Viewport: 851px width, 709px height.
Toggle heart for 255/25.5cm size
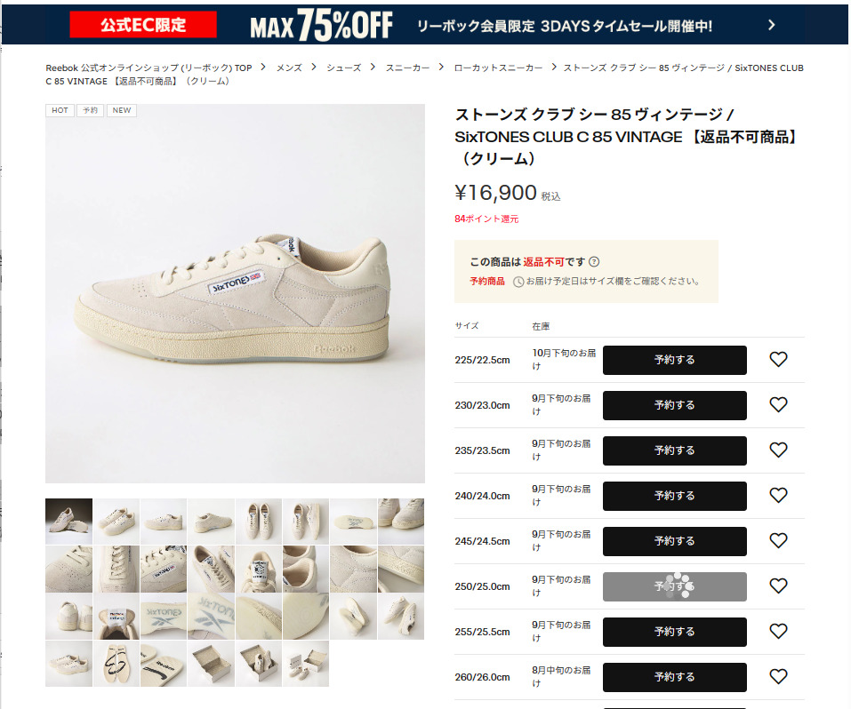(778, 632)
